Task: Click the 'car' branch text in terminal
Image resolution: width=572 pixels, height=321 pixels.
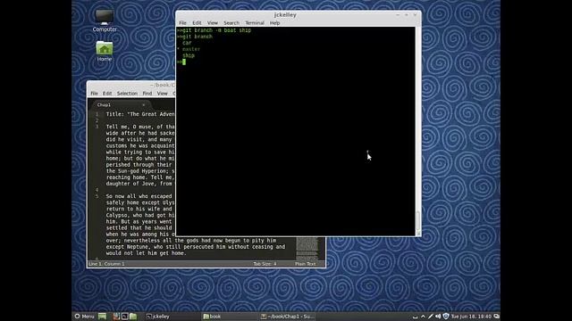Action: click(187, 43)
